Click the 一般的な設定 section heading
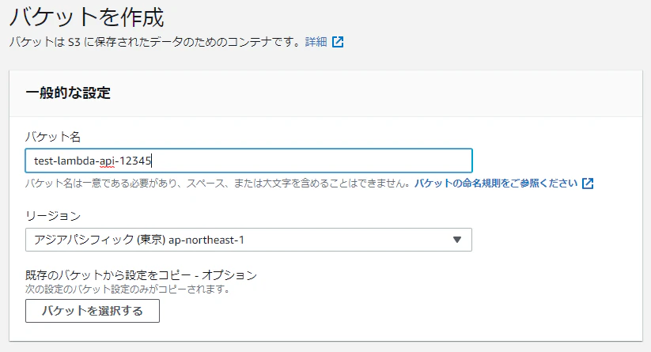The height and width of the screenshot is (352, 651). pos(68,93)
